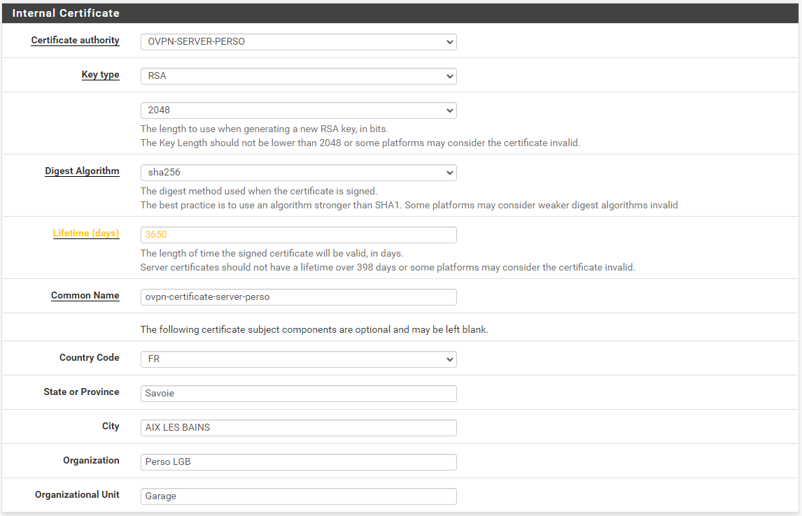Focus the Organizational Unit field with Garage
Image resolution: width=802 pixels, height=516 pixels.
coord(298,496)
